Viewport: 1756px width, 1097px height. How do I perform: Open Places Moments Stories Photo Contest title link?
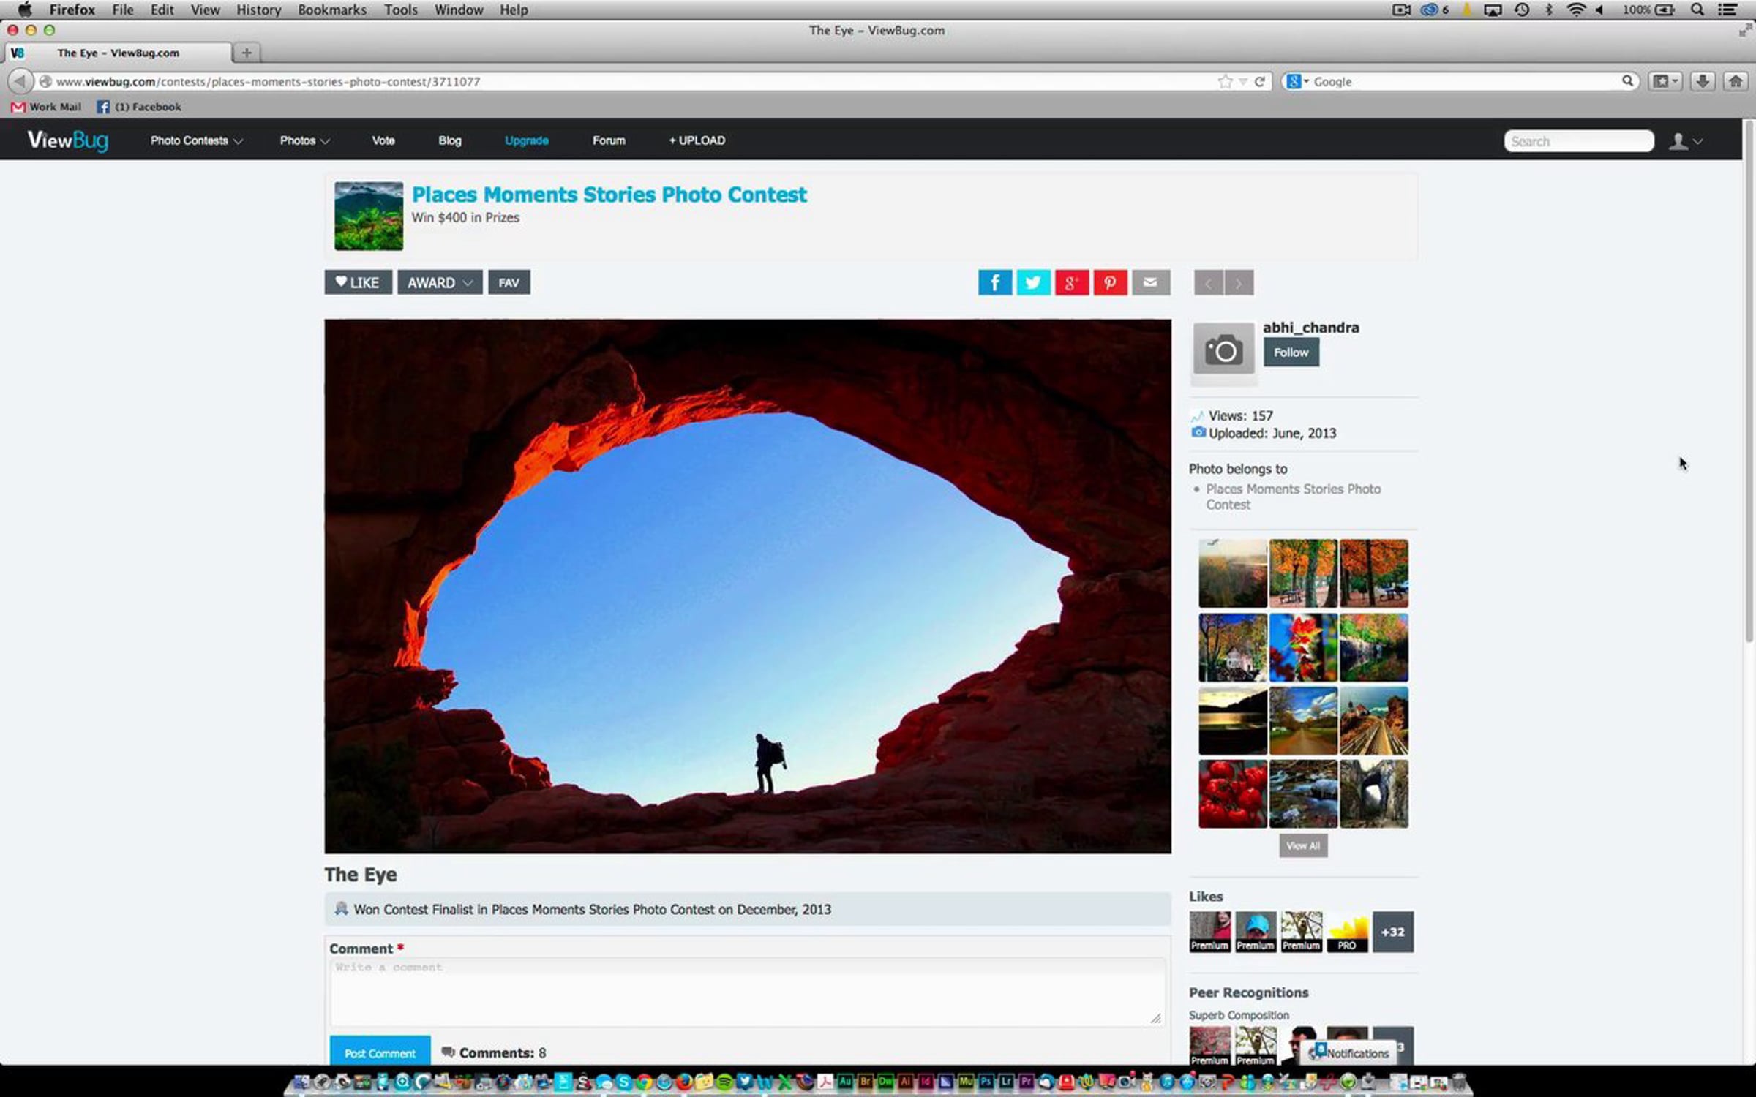(609, 195)
